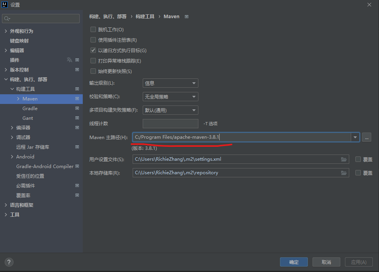
Task: Uncheck 以递归方式执行目标 option
Action: [93, 50]
